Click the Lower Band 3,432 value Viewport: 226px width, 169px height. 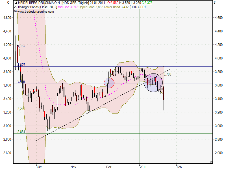coord(116,7)
